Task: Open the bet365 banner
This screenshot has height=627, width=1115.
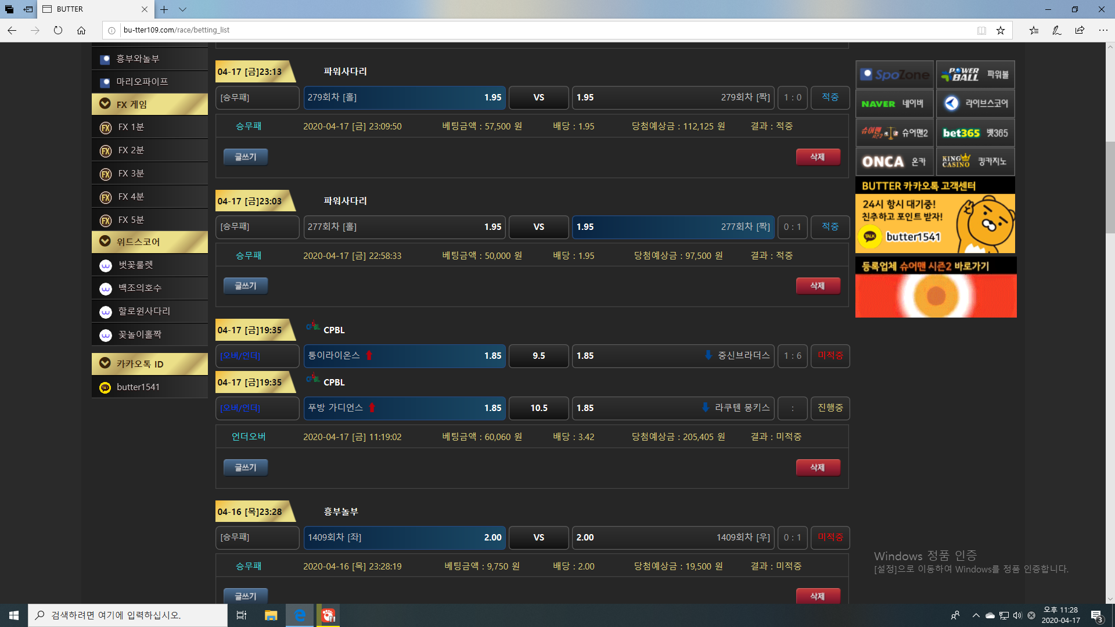Action: click(975, 133)
